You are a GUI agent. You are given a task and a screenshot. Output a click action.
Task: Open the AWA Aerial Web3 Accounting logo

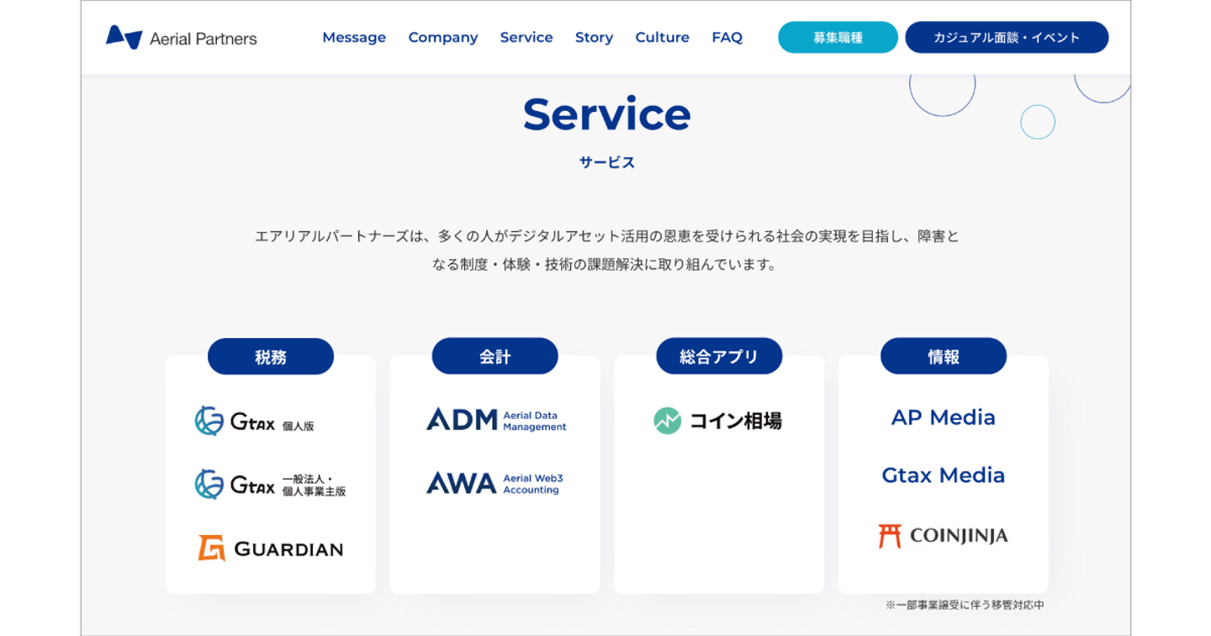coord(494,483)
